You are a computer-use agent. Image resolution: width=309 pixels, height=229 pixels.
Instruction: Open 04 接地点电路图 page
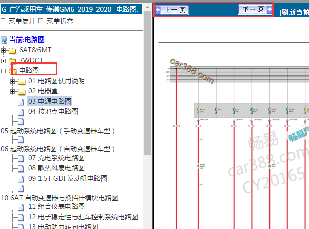click(x=53, y=111)
